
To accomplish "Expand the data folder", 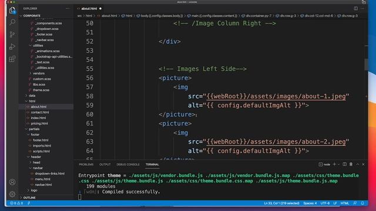I will [32, 96].
